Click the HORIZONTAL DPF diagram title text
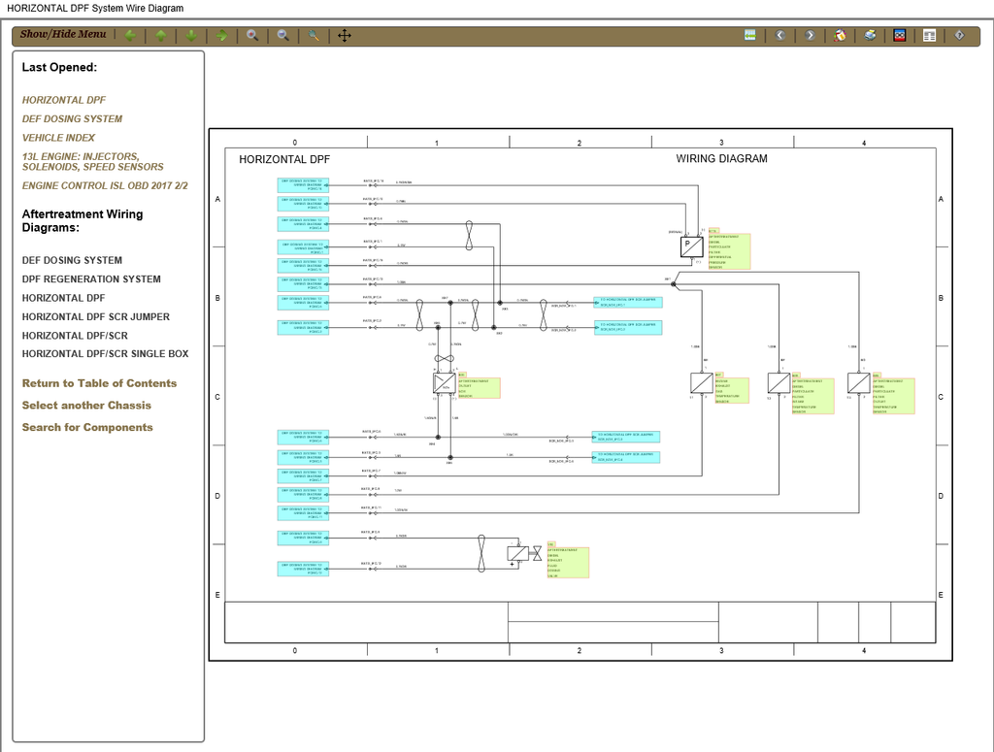 pos(284,160)
